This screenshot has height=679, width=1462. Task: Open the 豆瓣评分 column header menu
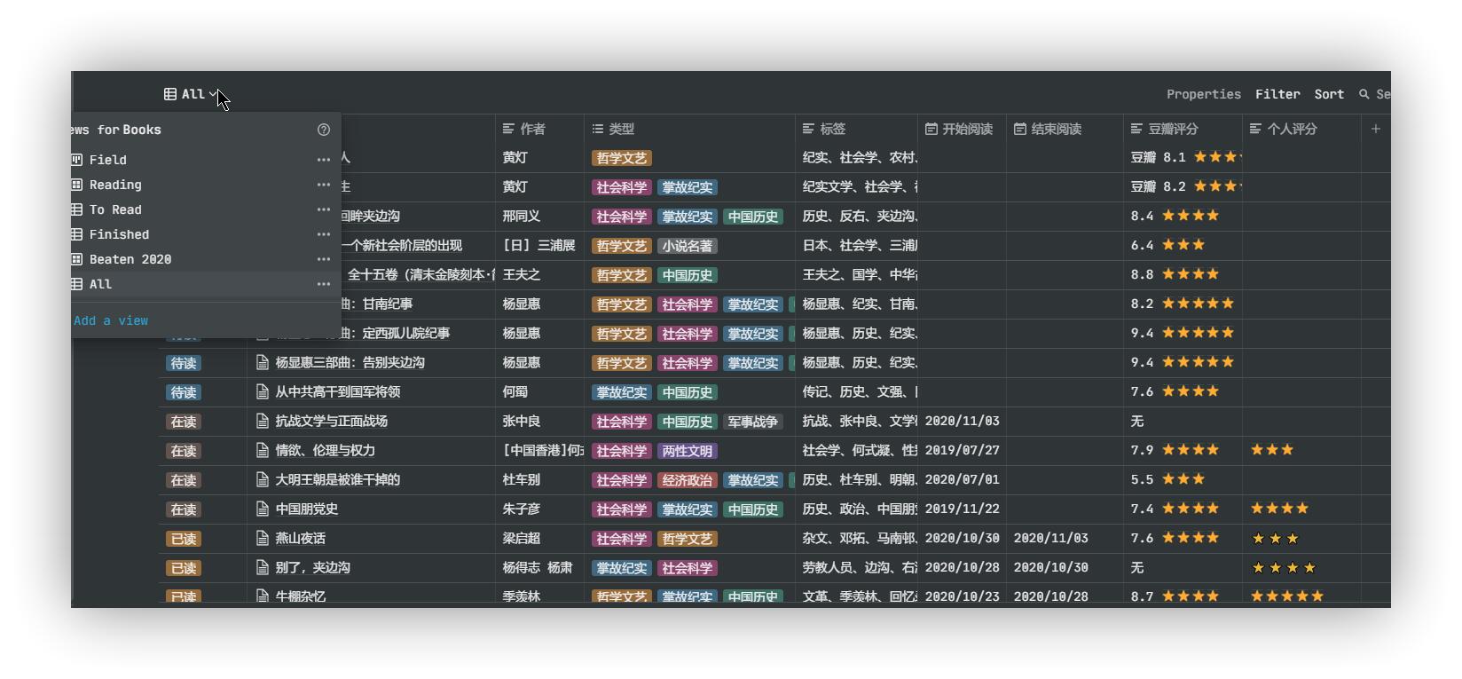pos(1172,129)
